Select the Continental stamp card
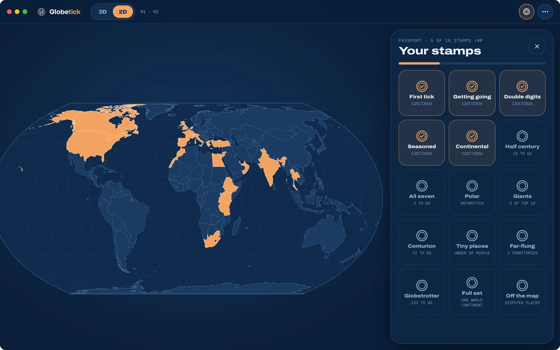The height and width of the screenshot is (350, 560). [472, 143]
